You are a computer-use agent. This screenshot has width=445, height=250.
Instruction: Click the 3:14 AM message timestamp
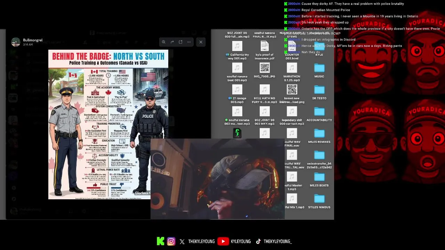point(28,45)
